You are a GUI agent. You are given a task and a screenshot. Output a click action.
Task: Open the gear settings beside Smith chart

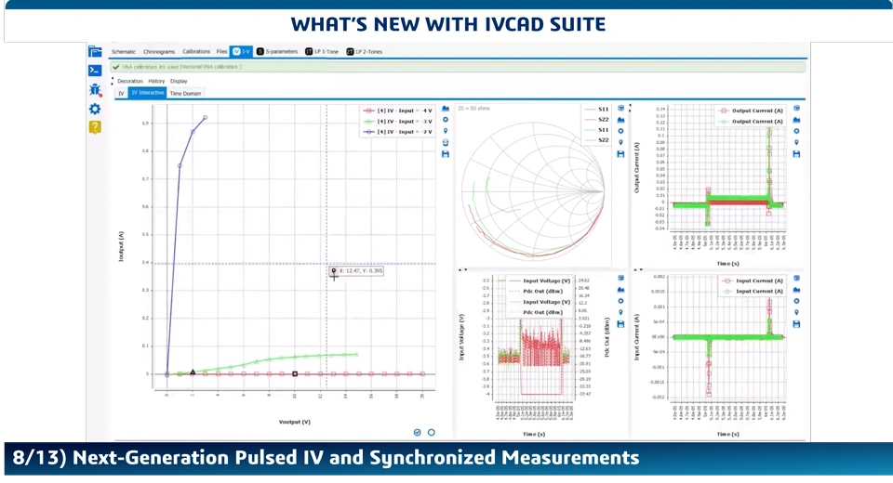click(x=620, y=131)
